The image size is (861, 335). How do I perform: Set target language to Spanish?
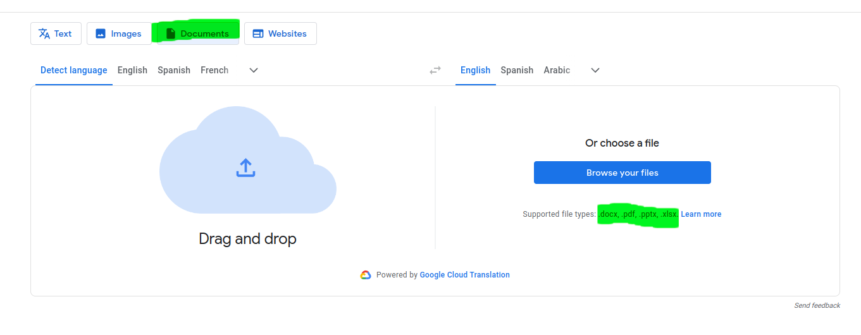tap(517, 70)
